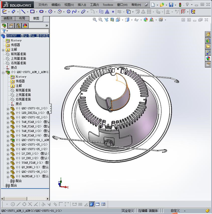212x214 pixels.
Task: Select the 前视基准面 plane in tree
Action: pyautogui.click(x=18, y=54)
